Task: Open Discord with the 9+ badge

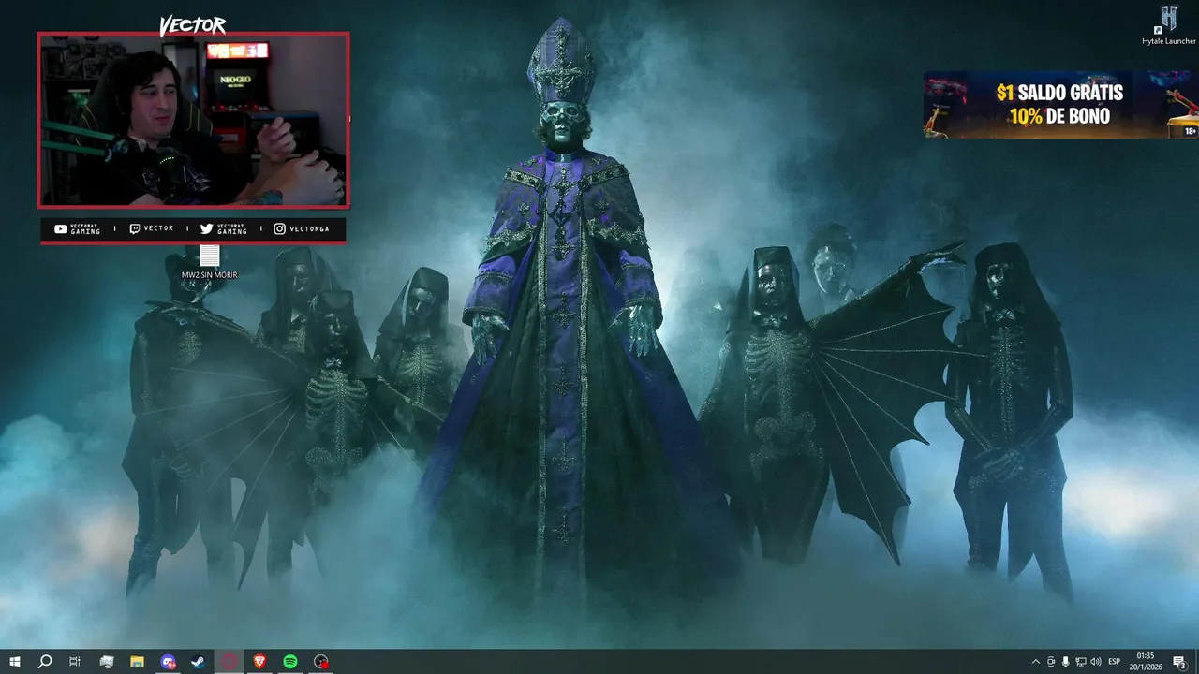Action: pyautogui.click(x=168, y=662)
